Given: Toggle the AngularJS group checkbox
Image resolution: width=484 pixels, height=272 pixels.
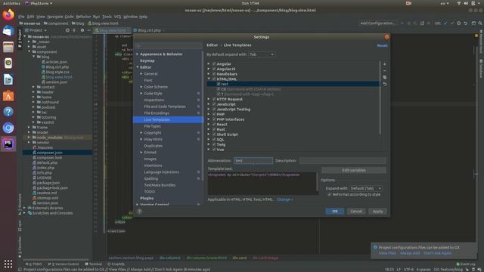Looking at the screenshot, I should point(214,69).
